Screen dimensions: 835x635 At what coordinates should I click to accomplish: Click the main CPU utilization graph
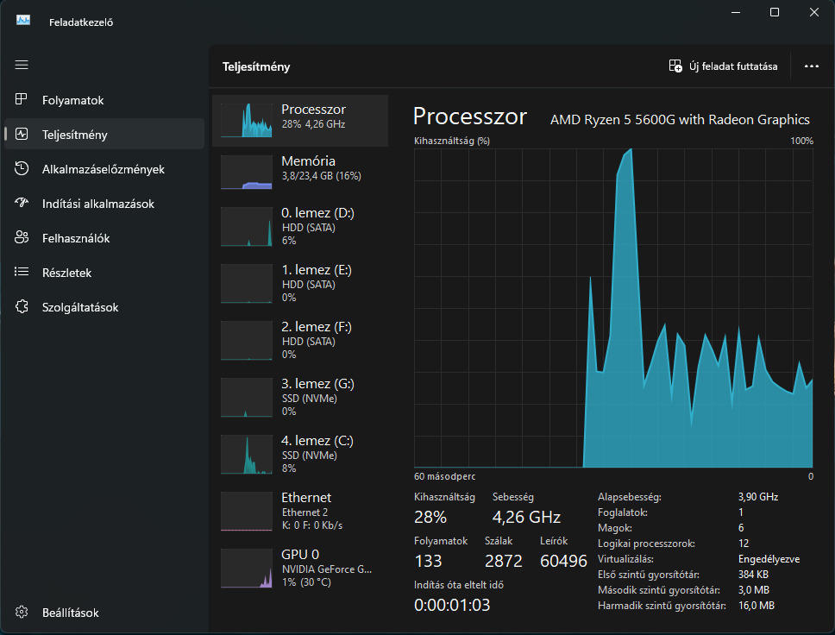pos(613,308)
